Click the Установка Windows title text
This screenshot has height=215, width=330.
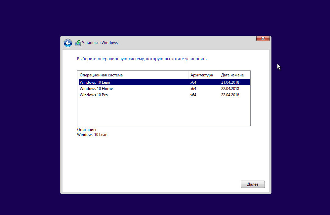tap(100, 43)
